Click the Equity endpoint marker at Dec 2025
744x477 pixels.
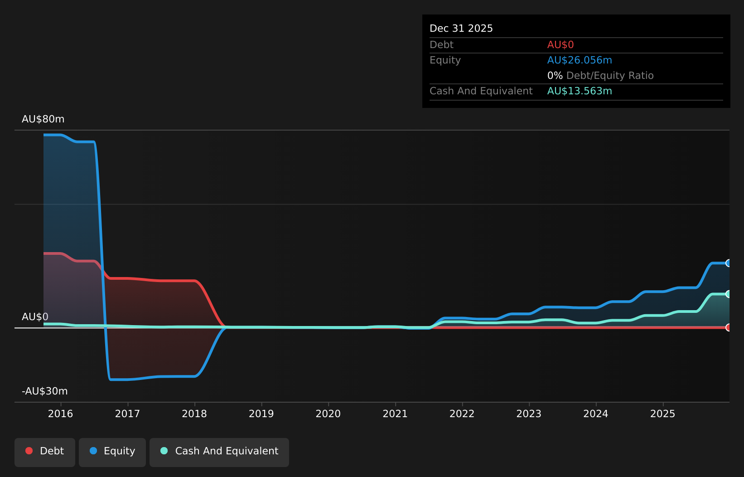coord(729,263)
